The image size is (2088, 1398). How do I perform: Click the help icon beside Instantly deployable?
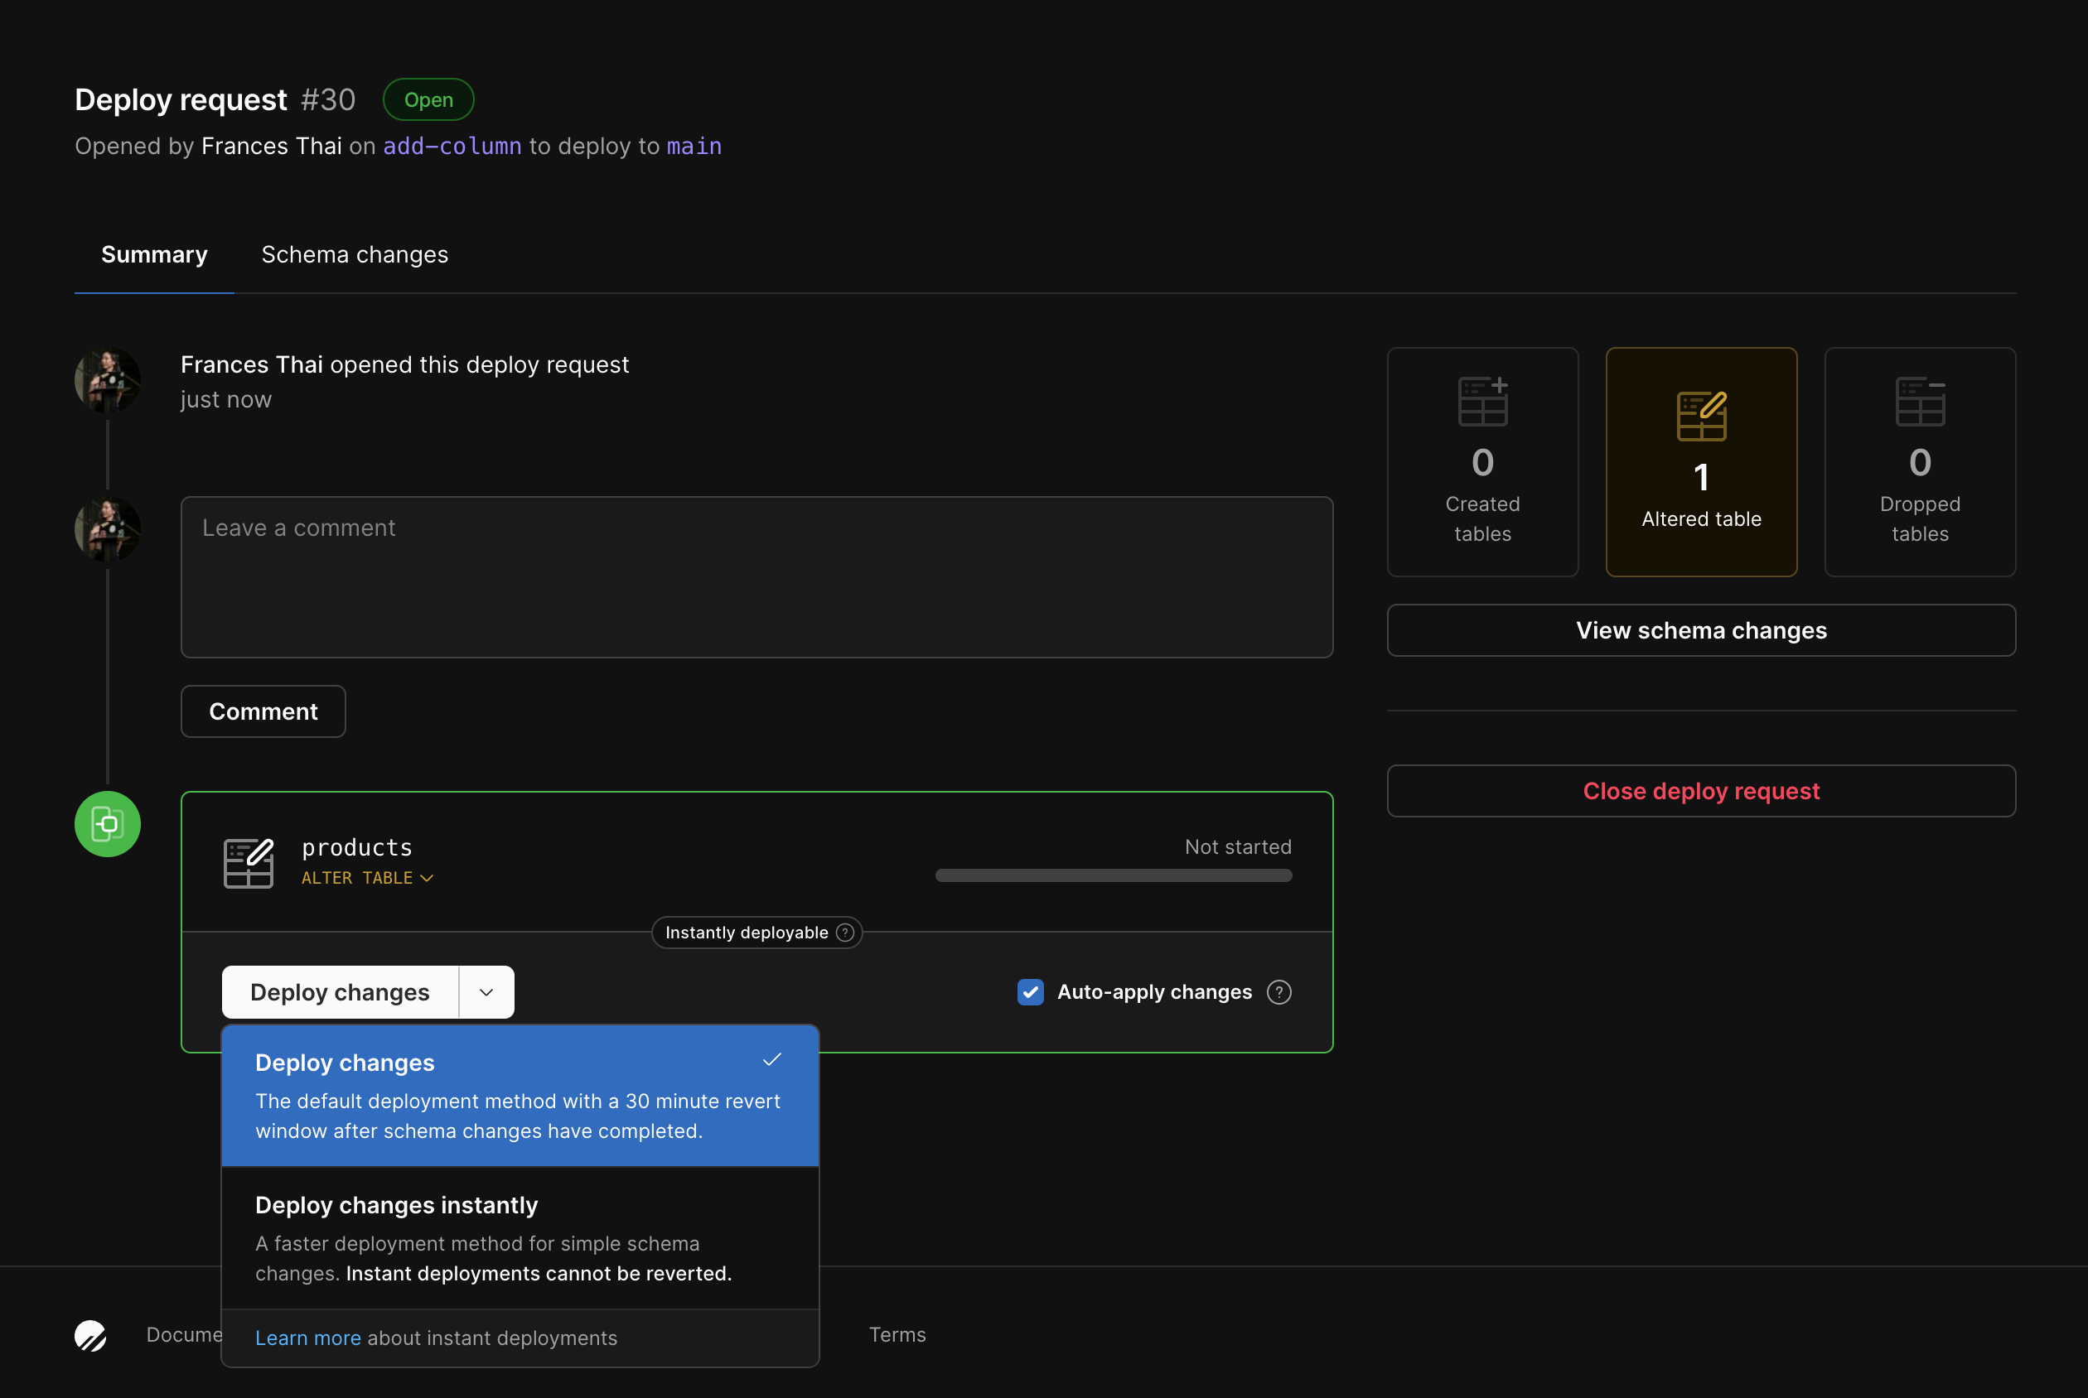[x=843, y=932]
